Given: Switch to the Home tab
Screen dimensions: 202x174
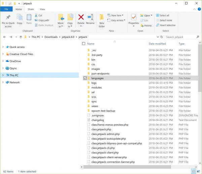Looking at the screenshot, I should click(x=19, y=9).
